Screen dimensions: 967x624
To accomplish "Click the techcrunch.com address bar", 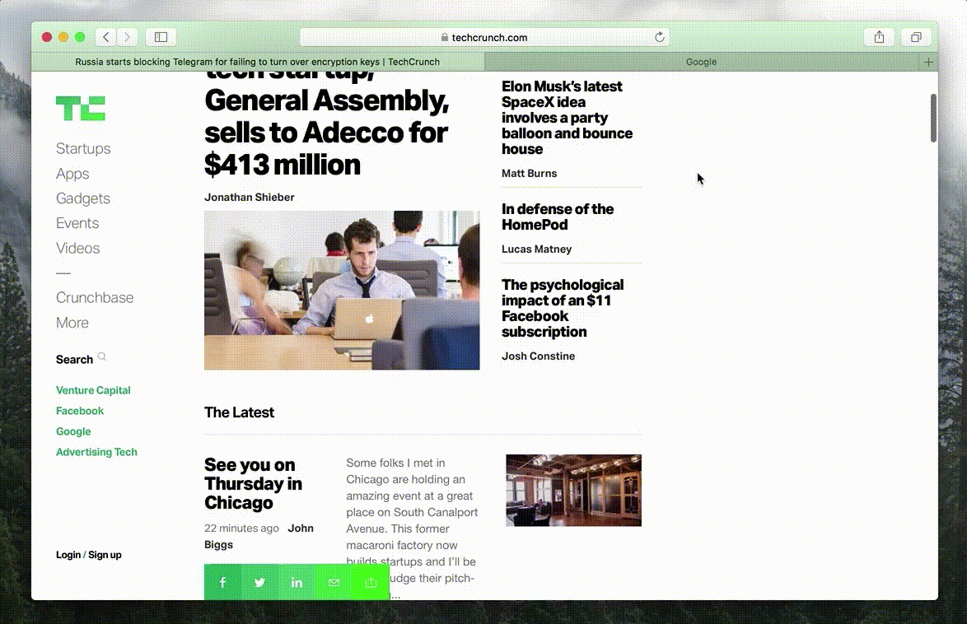I will 484,37.
